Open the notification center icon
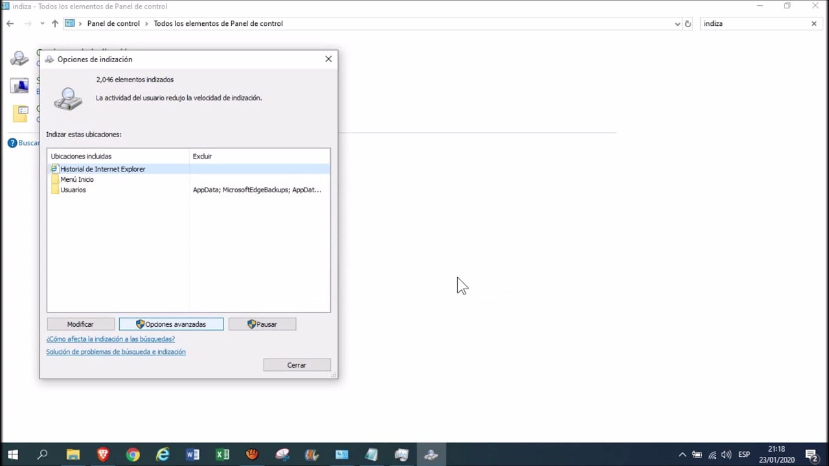Viewport: 829px width, 466px height. pos(812,454)
